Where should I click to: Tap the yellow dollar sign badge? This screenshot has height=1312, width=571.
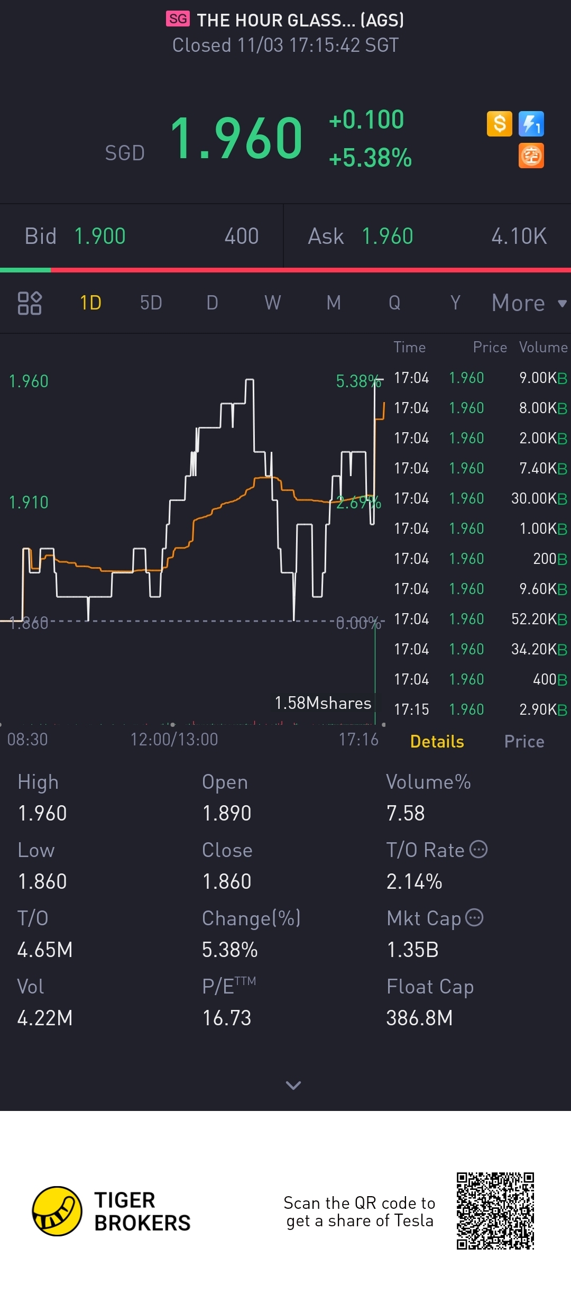pos(499,124)
